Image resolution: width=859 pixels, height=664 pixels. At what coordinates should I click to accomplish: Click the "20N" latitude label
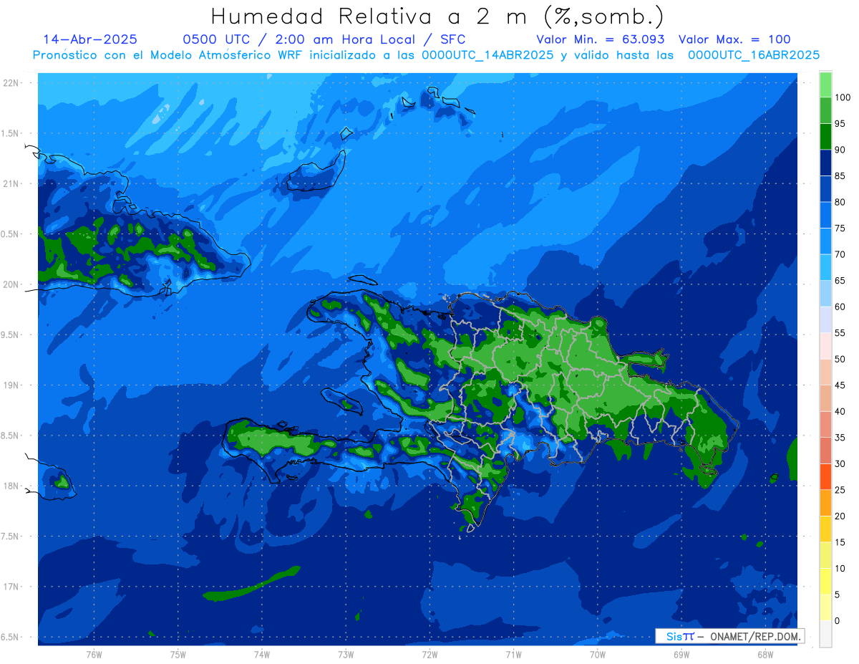pyautogui.click(x=12, y=284)
